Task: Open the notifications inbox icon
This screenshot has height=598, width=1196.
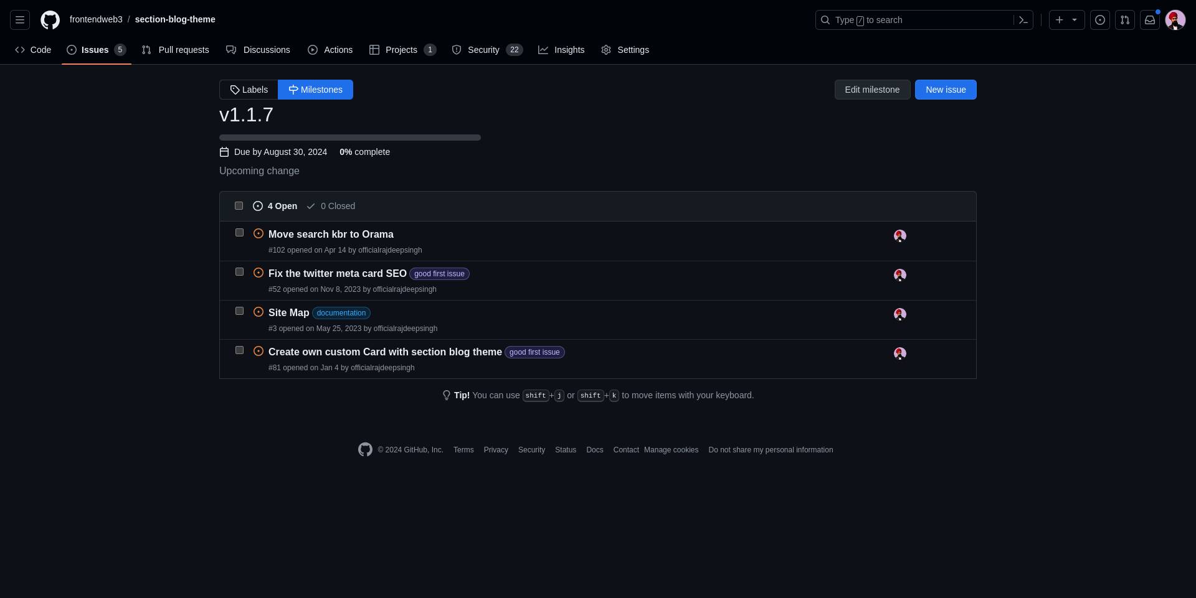Action: (x=1150, y=20)
